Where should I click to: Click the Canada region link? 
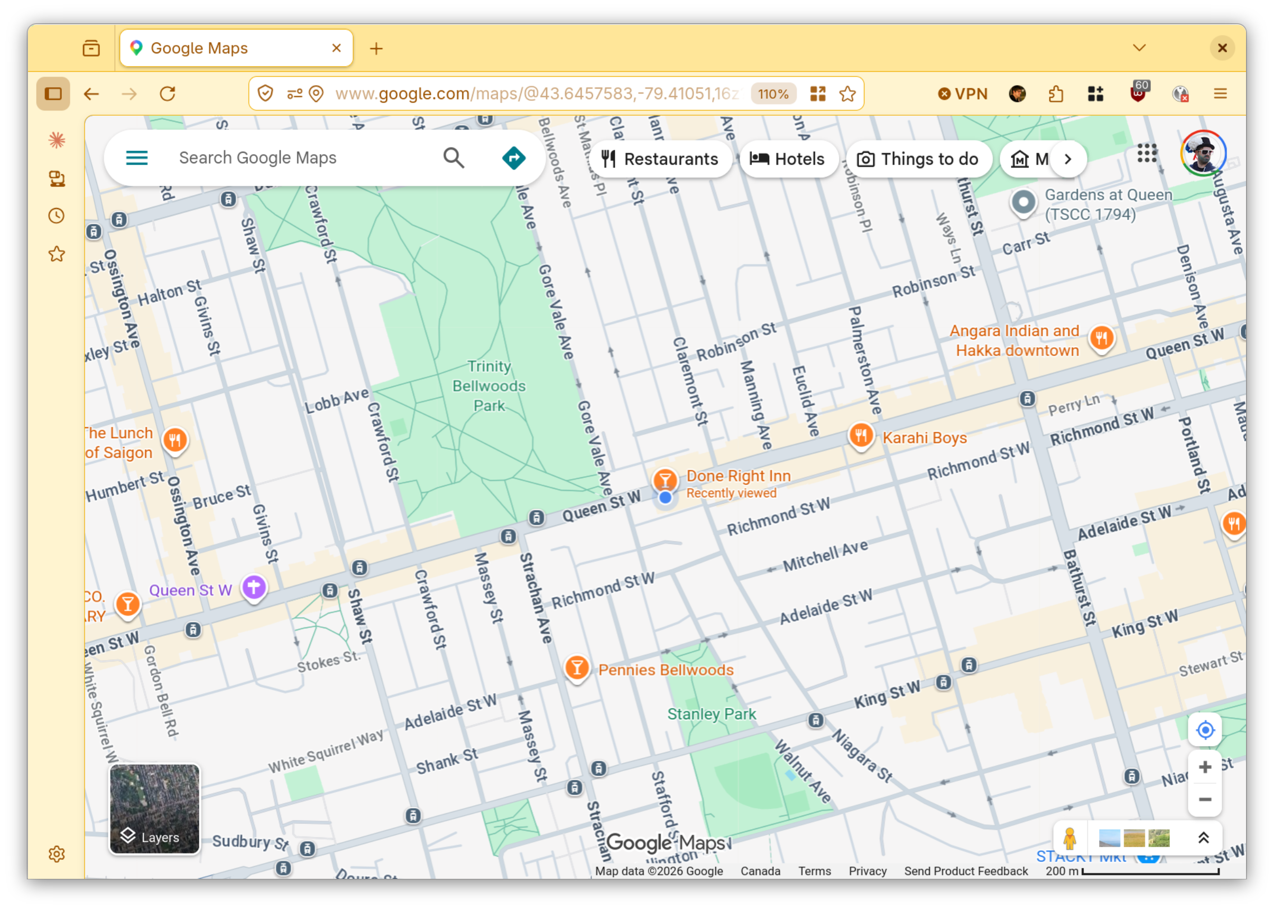pyautogui.click(x=760, y=871)
